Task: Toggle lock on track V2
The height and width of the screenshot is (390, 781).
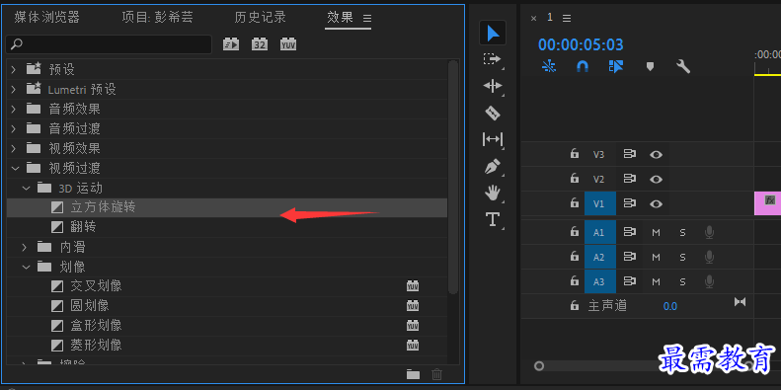Action: (x=575, y=179)
